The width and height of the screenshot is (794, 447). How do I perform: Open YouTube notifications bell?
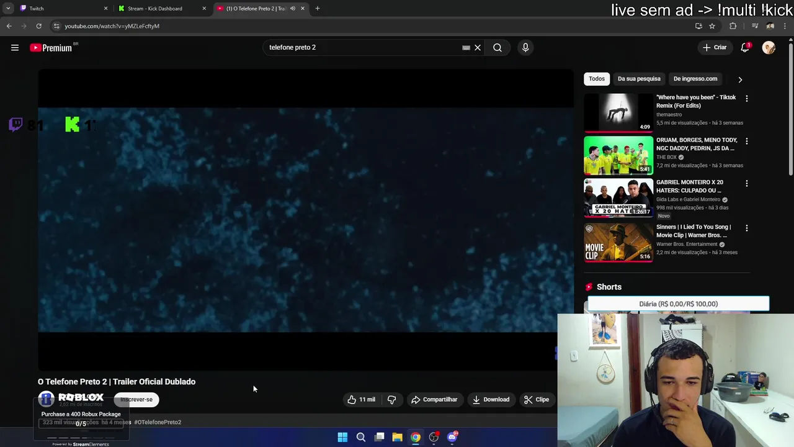(x=745, y=48)
